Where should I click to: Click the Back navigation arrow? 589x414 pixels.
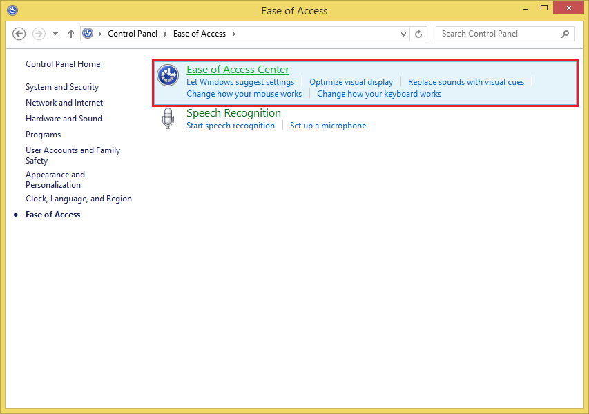coord(19,34)
